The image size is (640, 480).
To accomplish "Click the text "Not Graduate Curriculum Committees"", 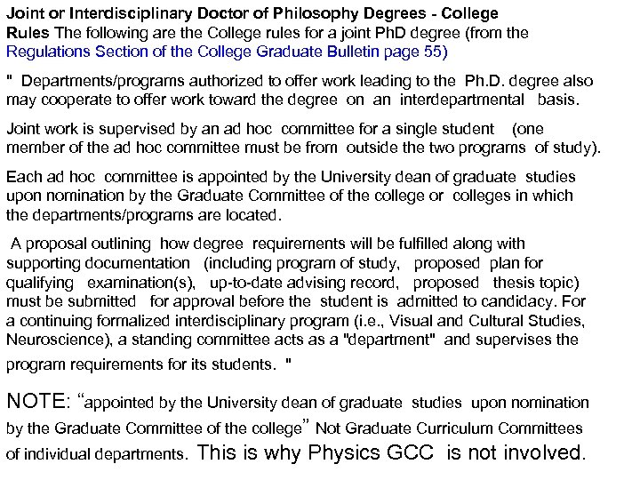I will point(449,428).
